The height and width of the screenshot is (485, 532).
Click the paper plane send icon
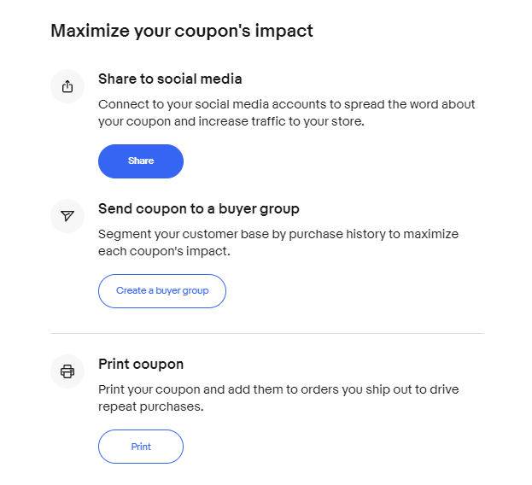point(67,216)
